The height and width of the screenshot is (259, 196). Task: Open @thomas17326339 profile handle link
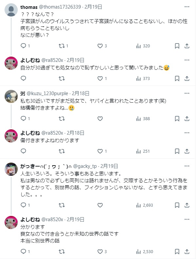[60, 7]
